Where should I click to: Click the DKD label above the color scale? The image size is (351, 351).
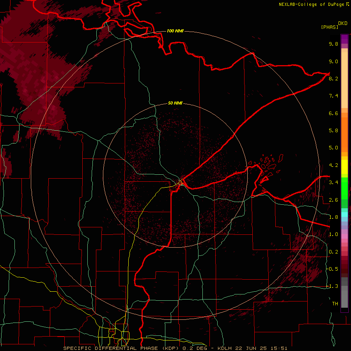click(343, 23)
